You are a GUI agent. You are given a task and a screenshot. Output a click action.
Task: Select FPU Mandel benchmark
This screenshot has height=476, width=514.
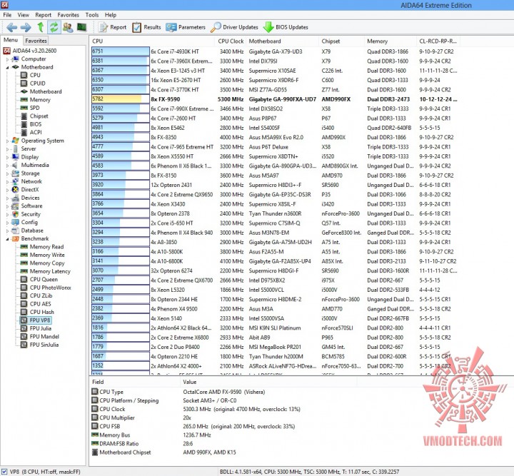click(44, 336)
